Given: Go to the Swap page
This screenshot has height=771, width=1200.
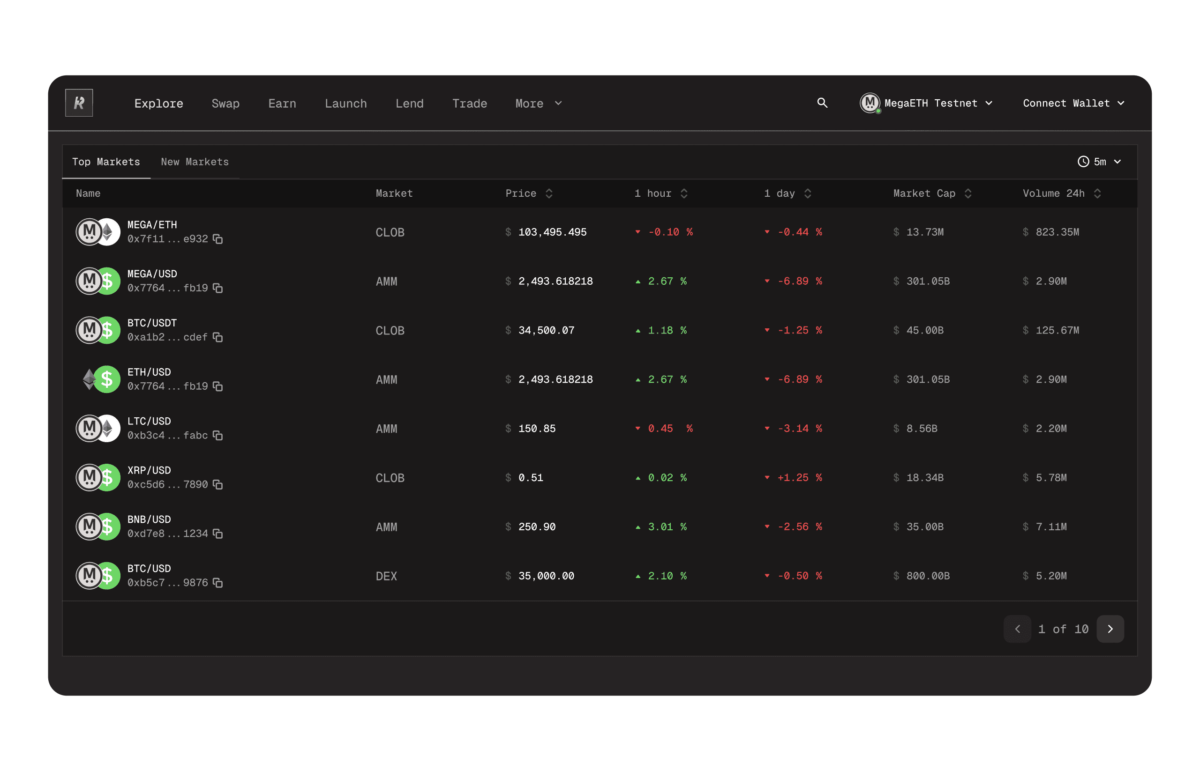Looking at the screenshot, I should point(225,103).
